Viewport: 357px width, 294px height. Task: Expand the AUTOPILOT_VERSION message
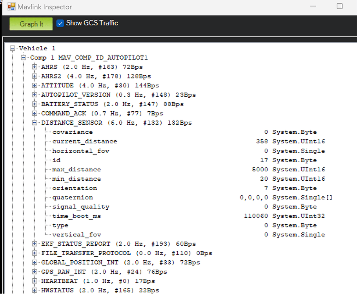(x=35, y=94)
